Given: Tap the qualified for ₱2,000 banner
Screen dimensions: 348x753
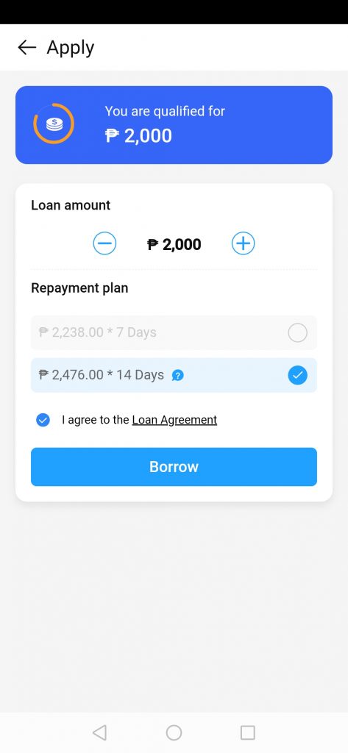Looking at the screenshot, I should point(174,125).
